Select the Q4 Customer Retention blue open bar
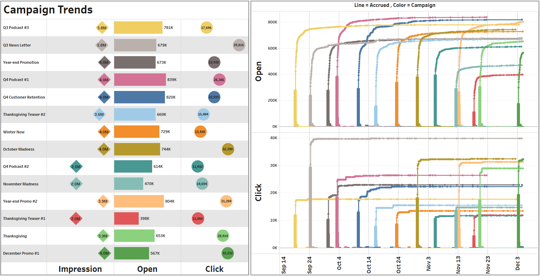Viewport: 540px width, 276px height. coord(139,97)
